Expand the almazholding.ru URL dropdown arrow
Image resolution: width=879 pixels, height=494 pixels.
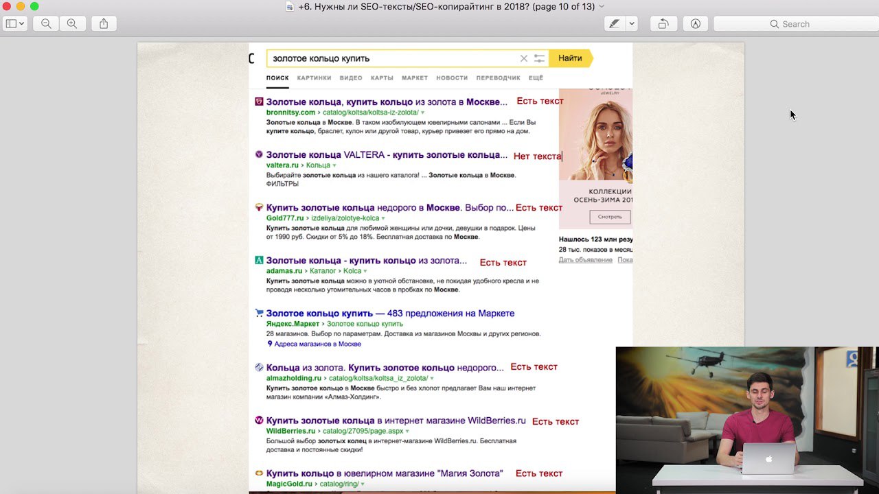pyautogui.click(x=432, y=379)
